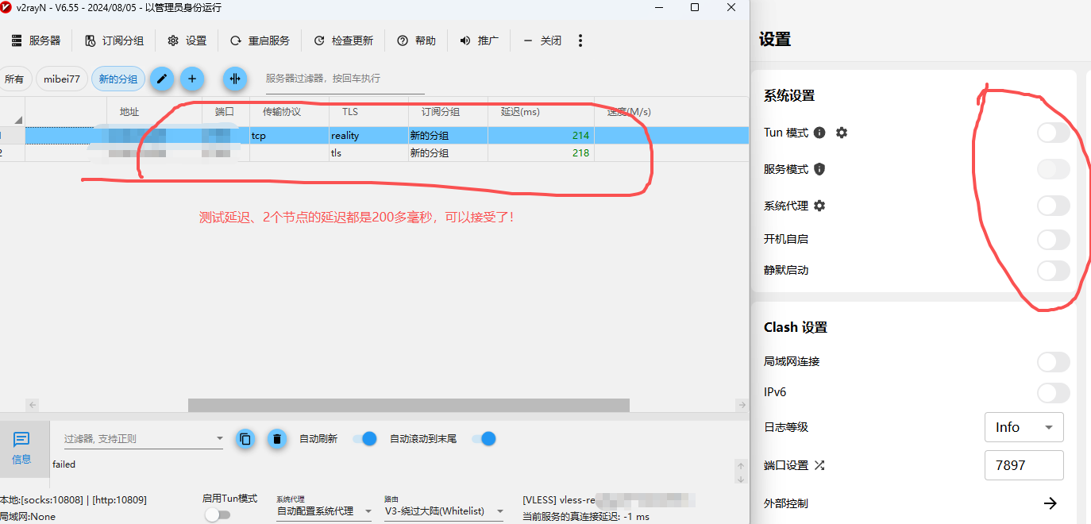Image resolution: width=1091 pixels, height=524 pixels.
Task: Open the three-dot more options menu
Action: [x=580, y=40]
